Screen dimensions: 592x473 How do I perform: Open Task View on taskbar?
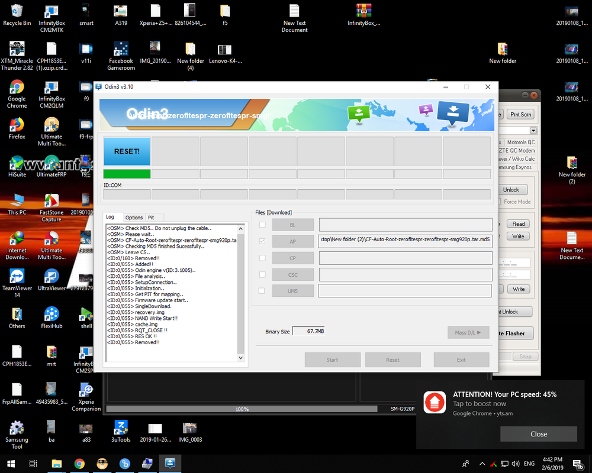point(33,464)
